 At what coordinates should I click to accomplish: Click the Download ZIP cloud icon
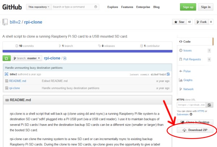(x=184, y=130)
